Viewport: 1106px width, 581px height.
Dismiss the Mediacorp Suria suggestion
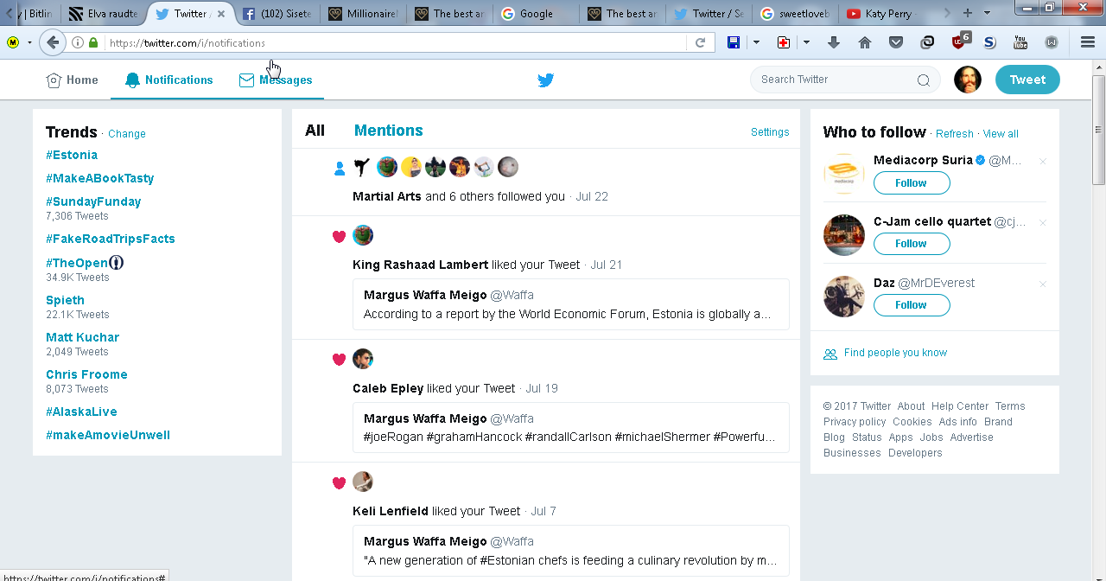coord(1042,162)
